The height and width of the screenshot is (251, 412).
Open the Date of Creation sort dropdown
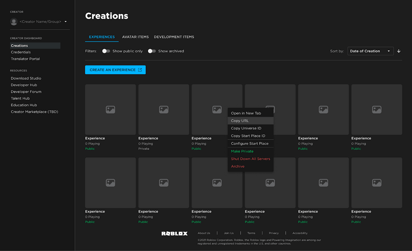pyautogui.click(x=370, y=51)
